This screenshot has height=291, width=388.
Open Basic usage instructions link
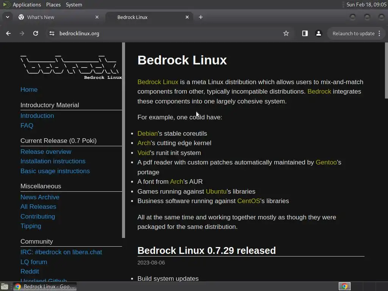55,171
